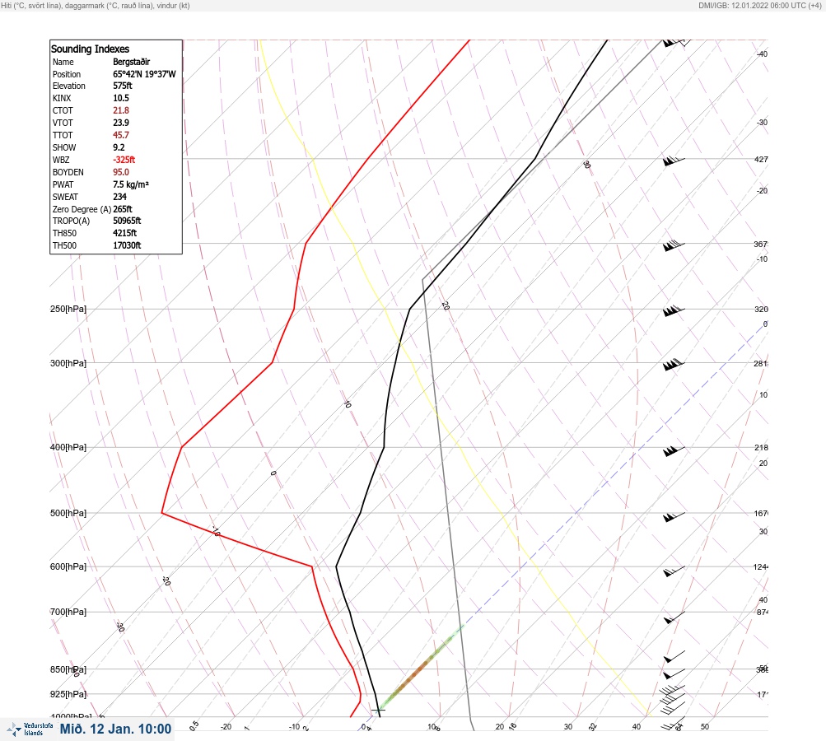
Task: Select the position value 65°42'N 19°37'W
Action: 144,74
